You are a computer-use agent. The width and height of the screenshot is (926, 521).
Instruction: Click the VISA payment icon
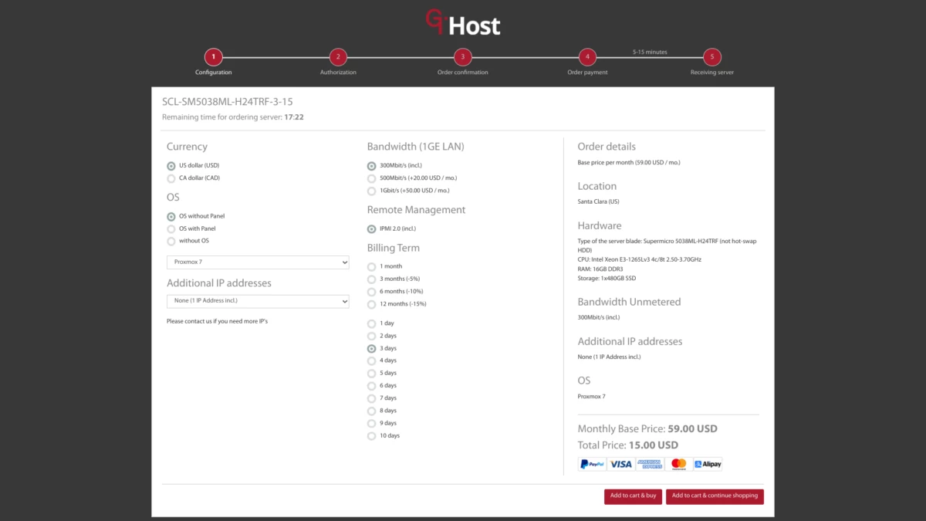pyautogui.click(x=620, y=464)
